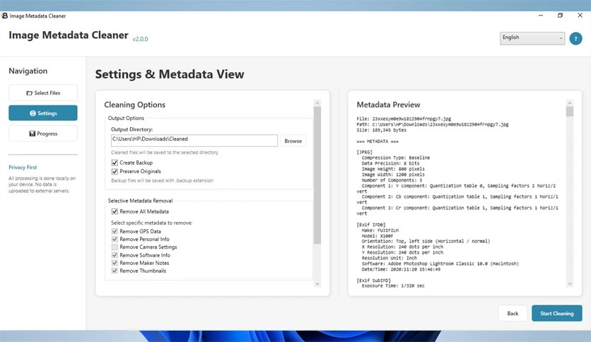Screen dimensions: 591x342
Task: Toggle the Create Backup checkbox
Action: pyautogui.click(x=115, y=163)
